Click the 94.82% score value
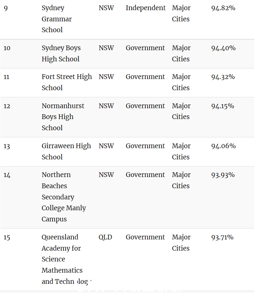Viewport: 255px width, 293px height. click(223, 8)
